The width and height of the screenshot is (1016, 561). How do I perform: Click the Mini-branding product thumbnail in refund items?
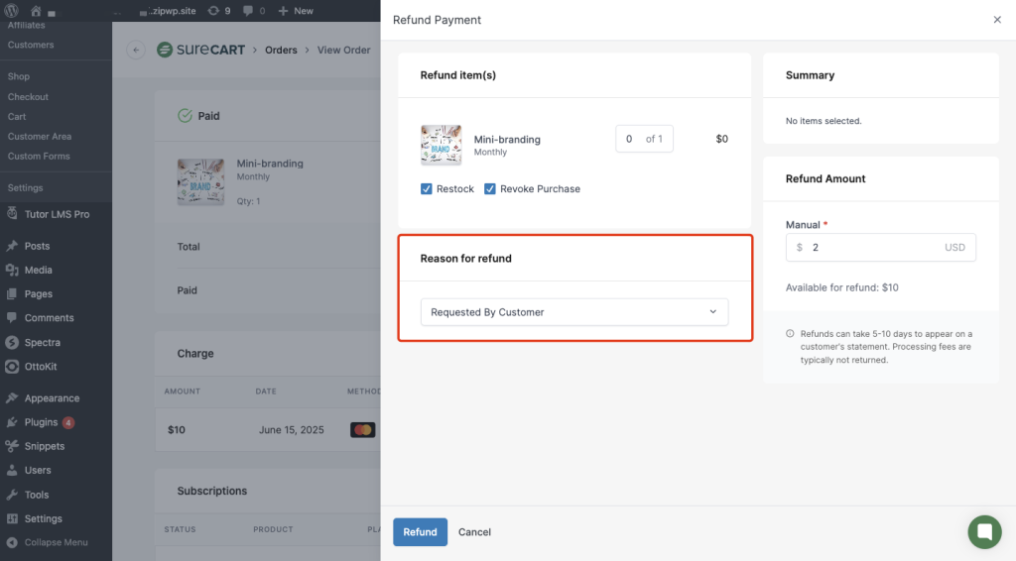(441, 145)
